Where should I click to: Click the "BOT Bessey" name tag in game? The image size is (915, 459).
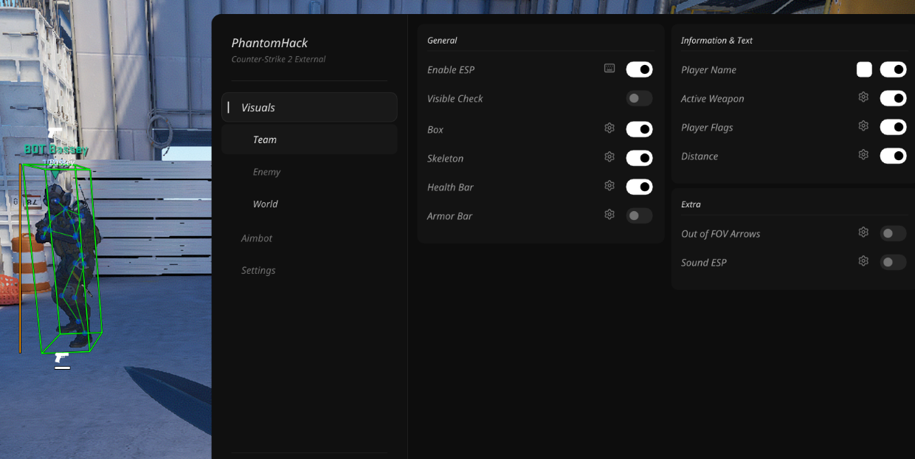pos(56,150)
